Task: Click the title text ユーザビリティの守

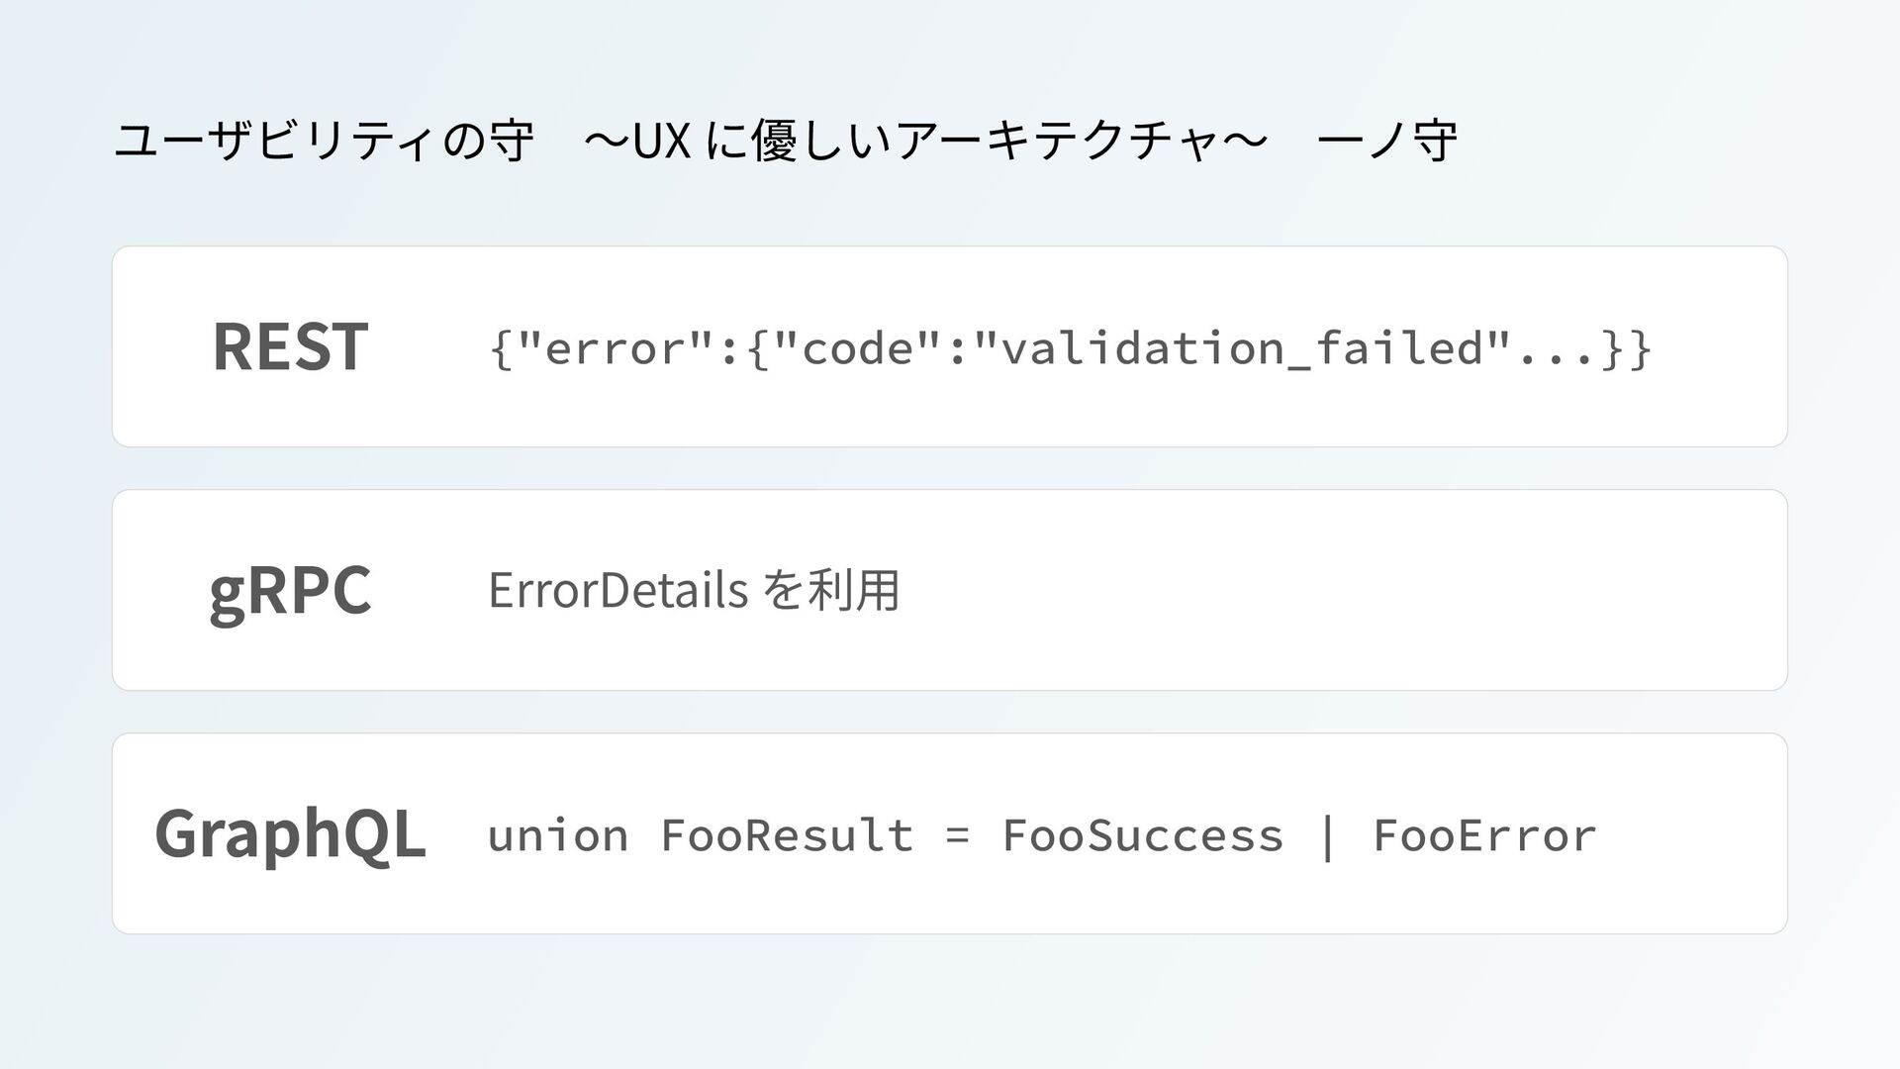Action: coord(323,142)
